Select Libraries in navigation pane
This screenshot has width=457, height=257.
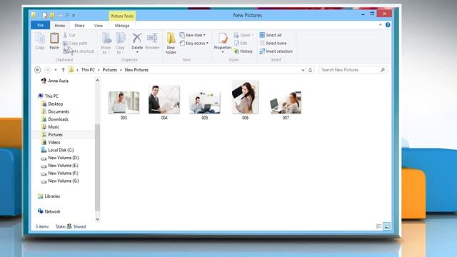[x=52, y=196]
